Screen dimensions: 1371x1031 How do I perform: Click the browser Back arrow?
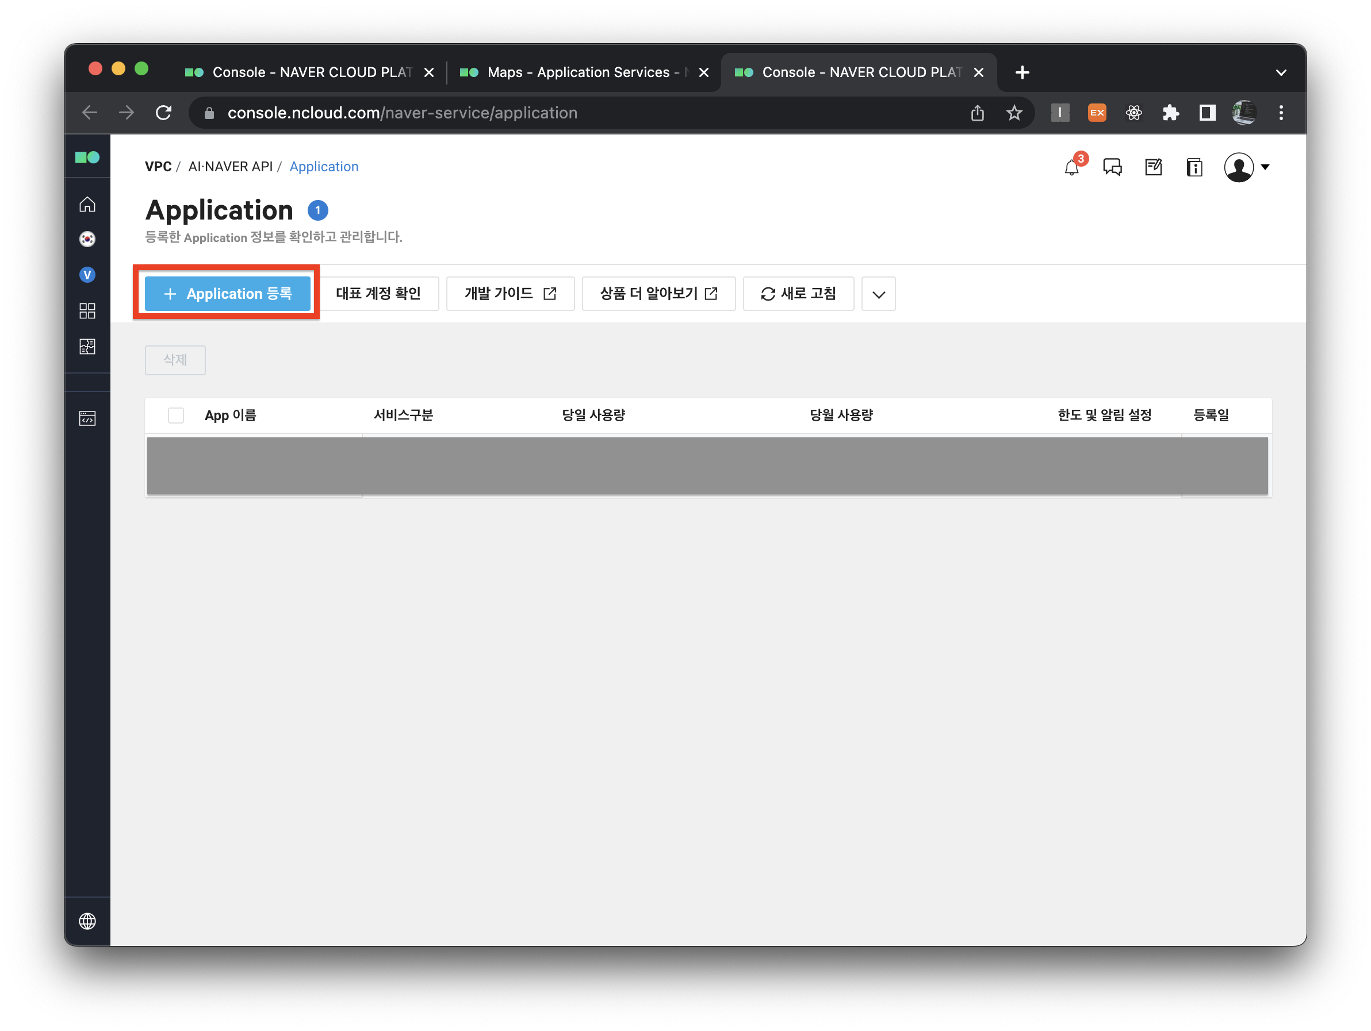tap(90, 113)
